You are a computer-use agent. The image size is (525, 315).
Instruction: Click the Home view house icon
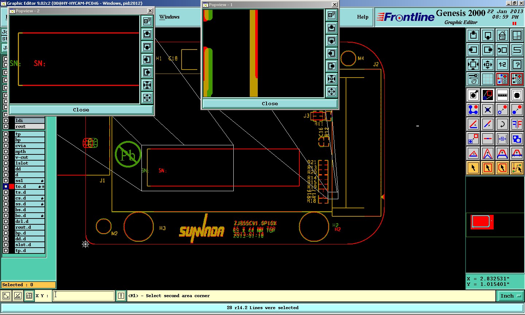coord(502,35)
